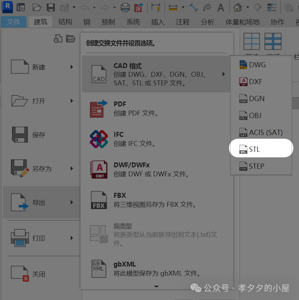Open the measure tool dropdown arrow
The height and width of the screenshot is (300, 299).
click(183, 7)
